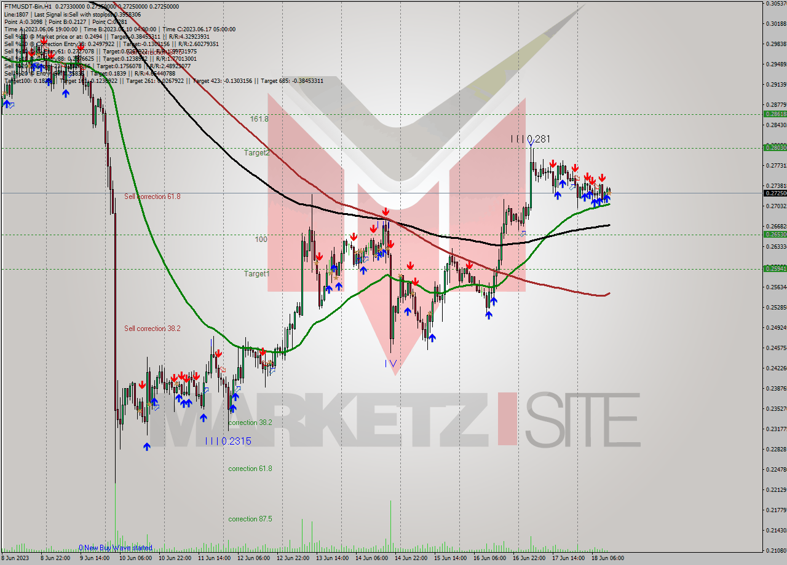
Task: Click the 0.24924 price axis value
Action: pos(776,328)
